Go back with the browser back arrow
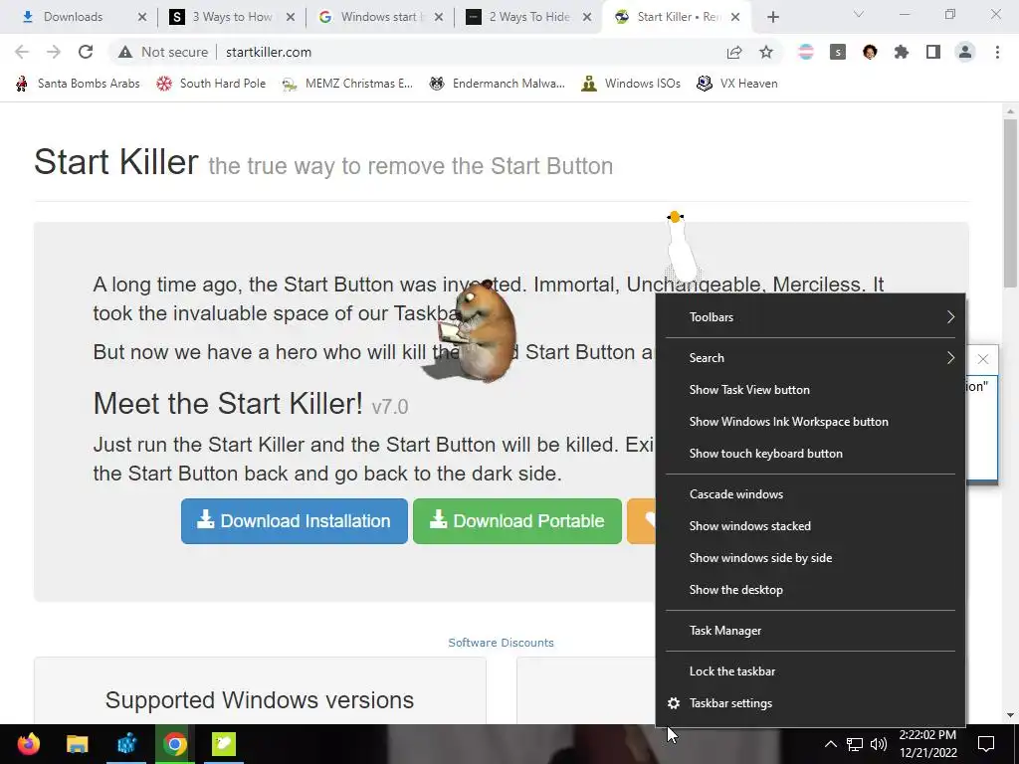 click(x=22, y=52)
